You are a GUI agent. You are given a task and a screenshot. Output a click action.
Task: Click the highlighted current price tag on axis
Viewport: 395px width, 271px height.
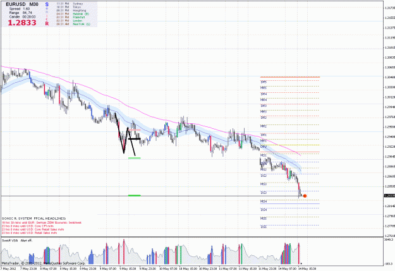(x=389, y=196)
